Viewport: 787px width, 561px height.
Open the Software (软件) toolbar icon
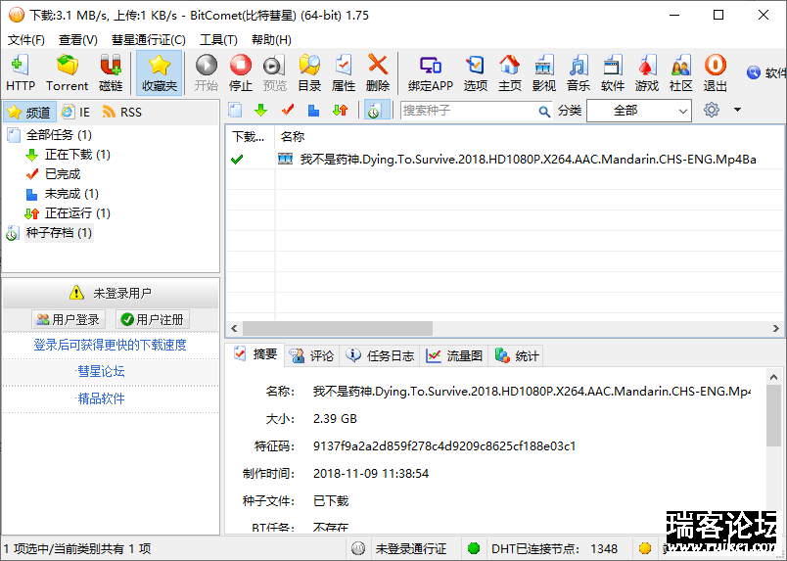[613, 72]
